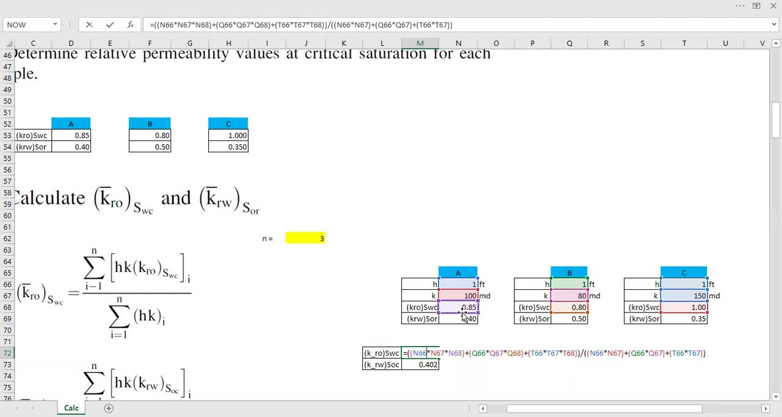782x417 pixels.
Task: Open the Name Box dropdown showing NOW
Action: point(54,24)
